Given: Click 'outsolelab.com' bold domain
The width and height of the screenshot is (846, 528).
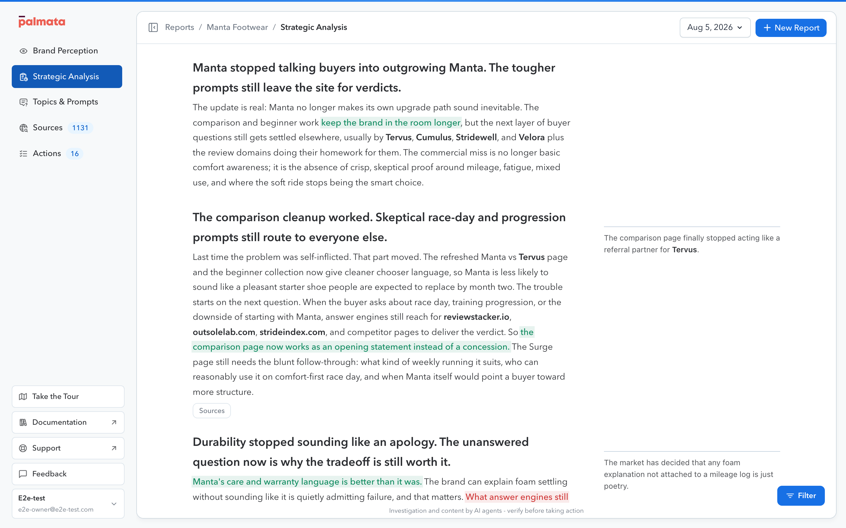Looking at the screenshot, I should tap(224, 332).
